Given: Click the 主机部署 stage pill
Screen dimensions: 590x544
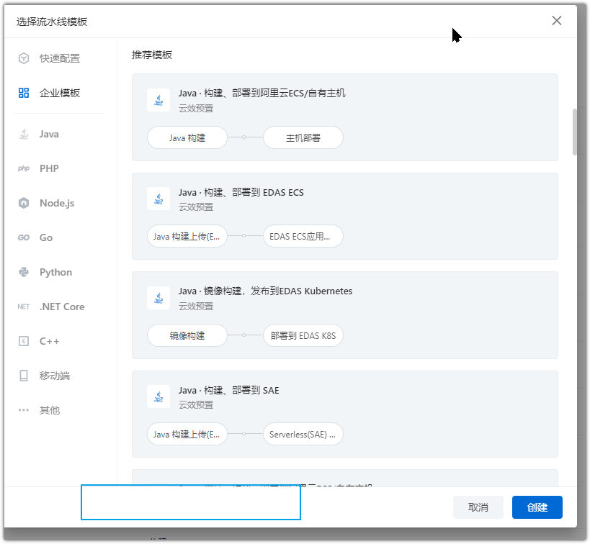Looking at the screenshot, I should [303, 137].
